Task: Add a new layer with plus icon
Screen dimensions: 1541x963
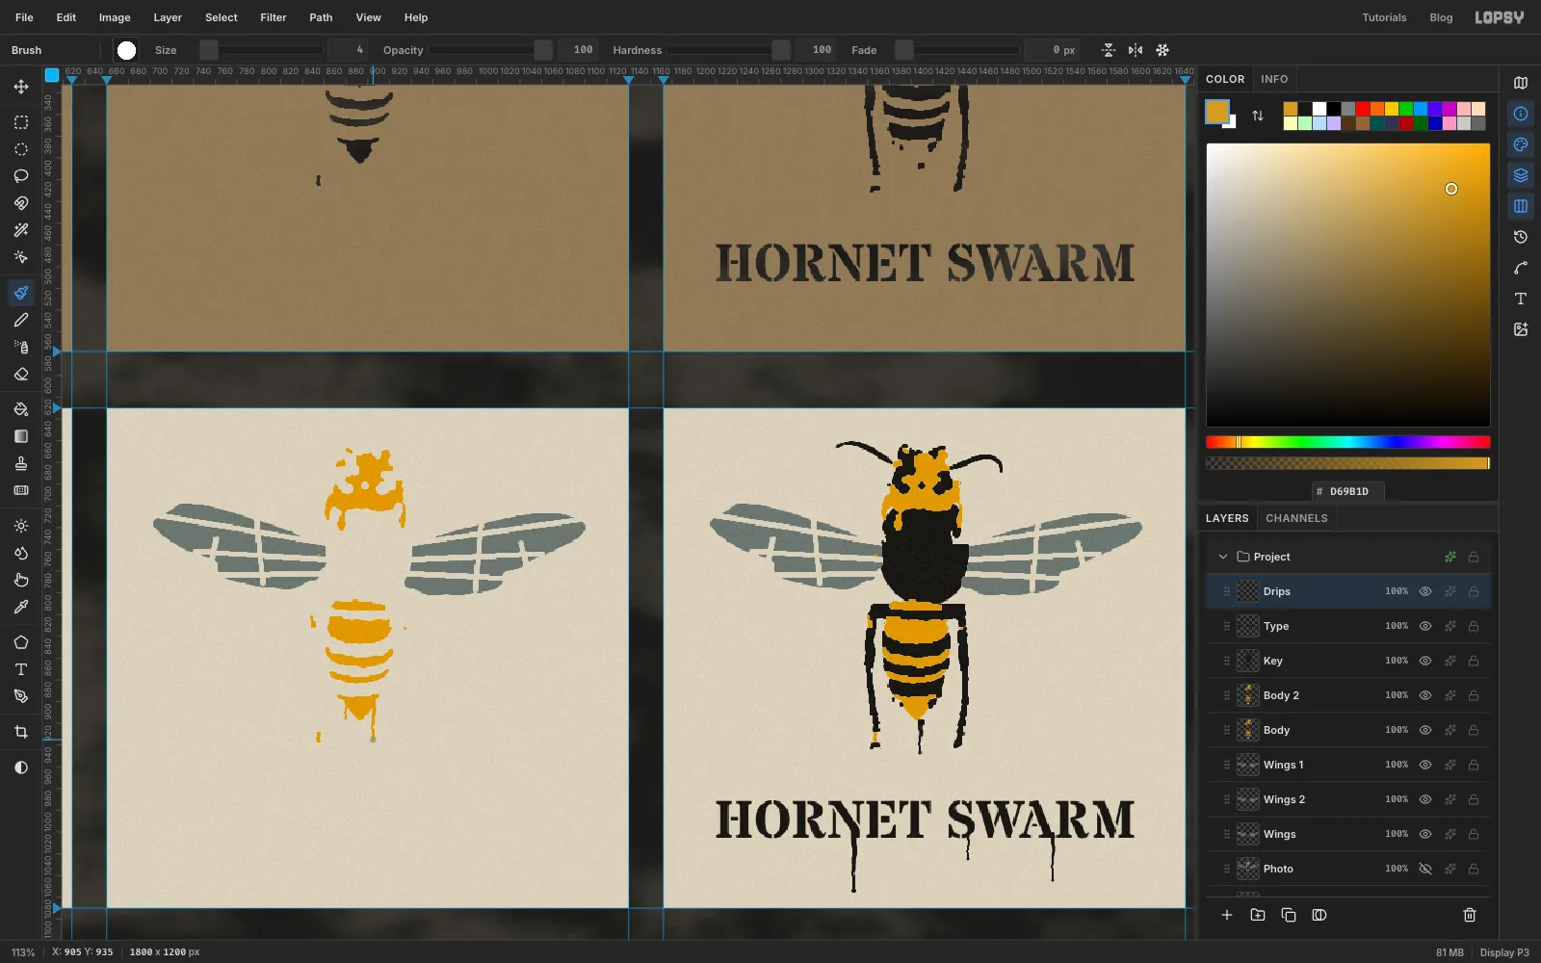Action: click(x=1227, y=915)
